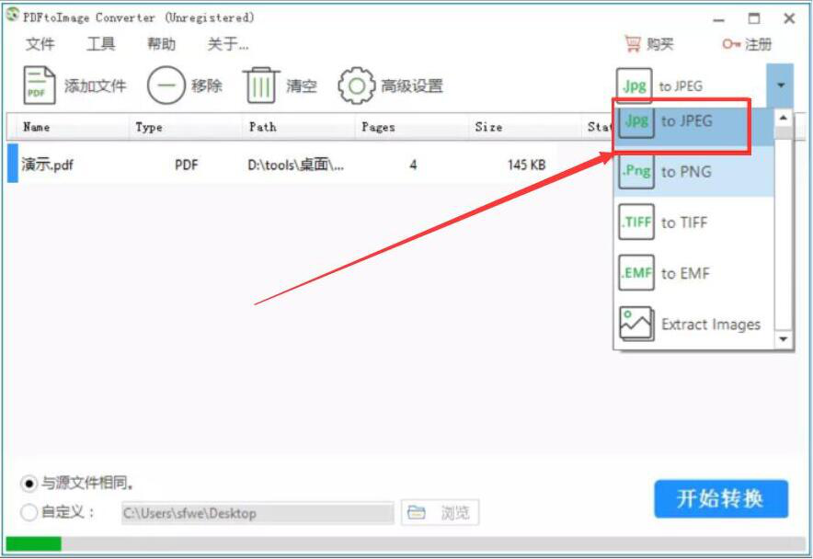
Task: Click the Remove minus circle icon
Action: pos(166,86)
